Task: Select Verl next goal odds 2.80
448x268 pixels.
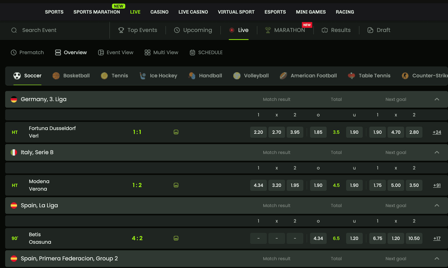Action: click(x=414, y=132)
